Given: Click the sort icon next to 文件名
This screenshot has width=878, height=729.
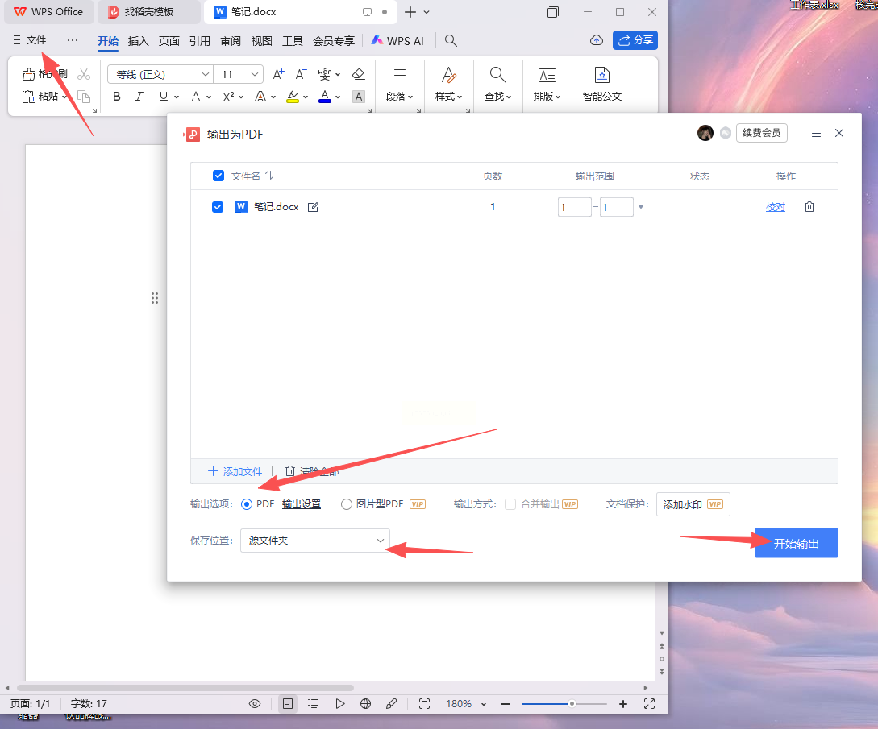Looking at the screenshot, I should 269,176.
